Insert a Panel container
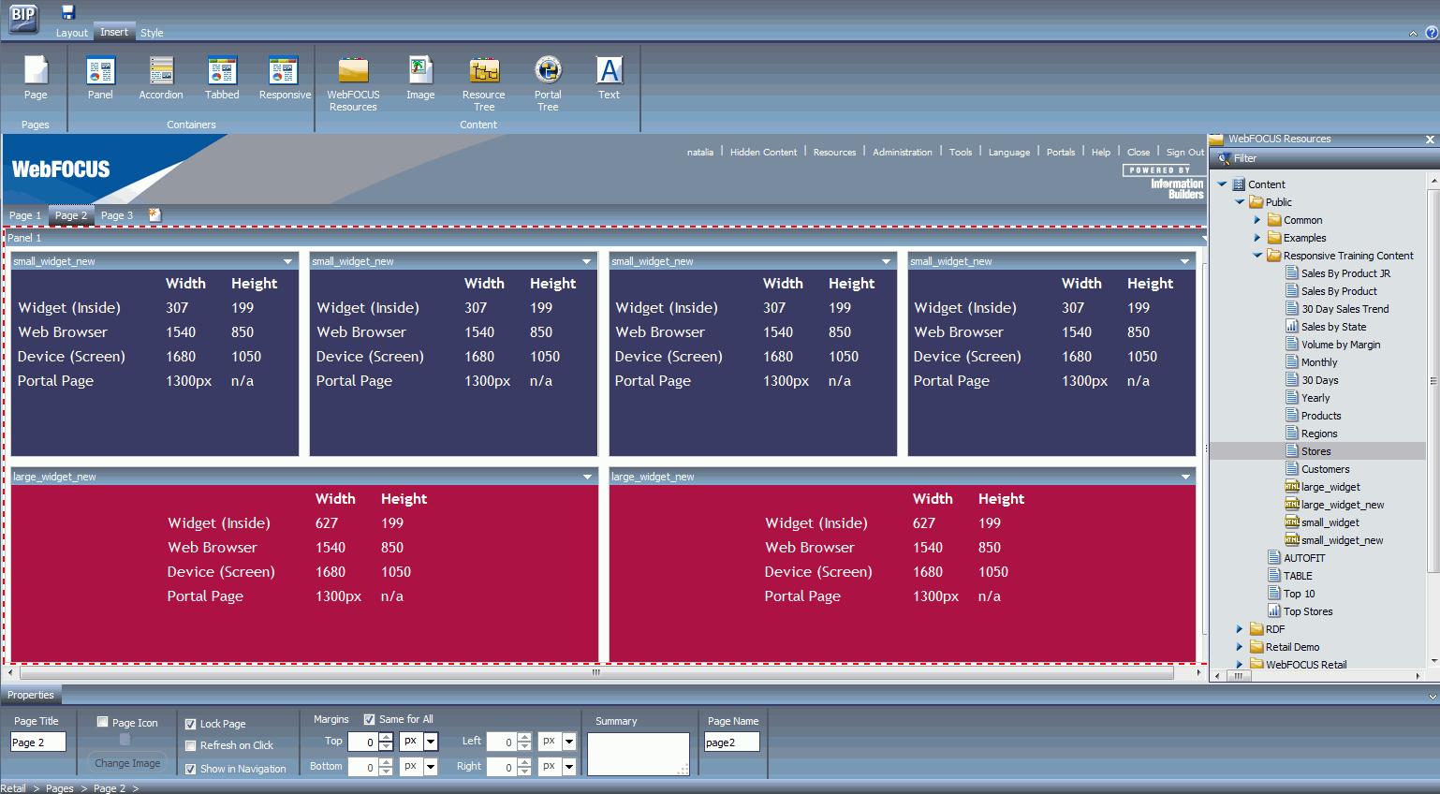Screen dimensions: 1440x794 click(x=100, y=78)
